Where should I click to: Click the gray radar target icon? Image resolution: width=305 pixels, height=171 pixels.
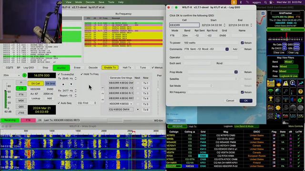(301, 108)
